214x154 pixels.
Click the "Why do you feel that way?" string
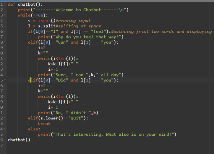click(x=87, y=37)
